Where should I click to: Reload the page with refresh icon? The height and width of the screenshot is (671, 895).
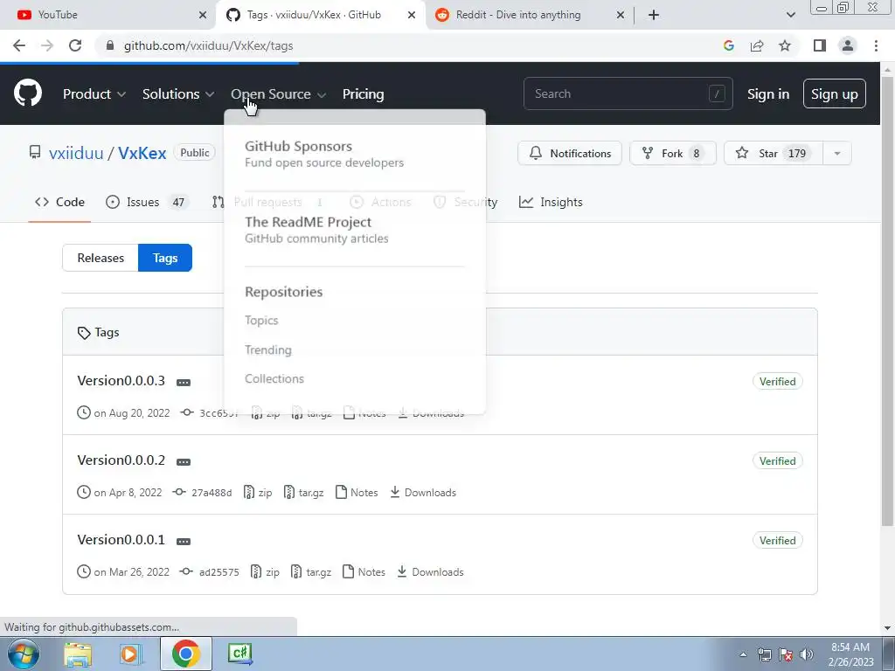[x=75, y=45]
